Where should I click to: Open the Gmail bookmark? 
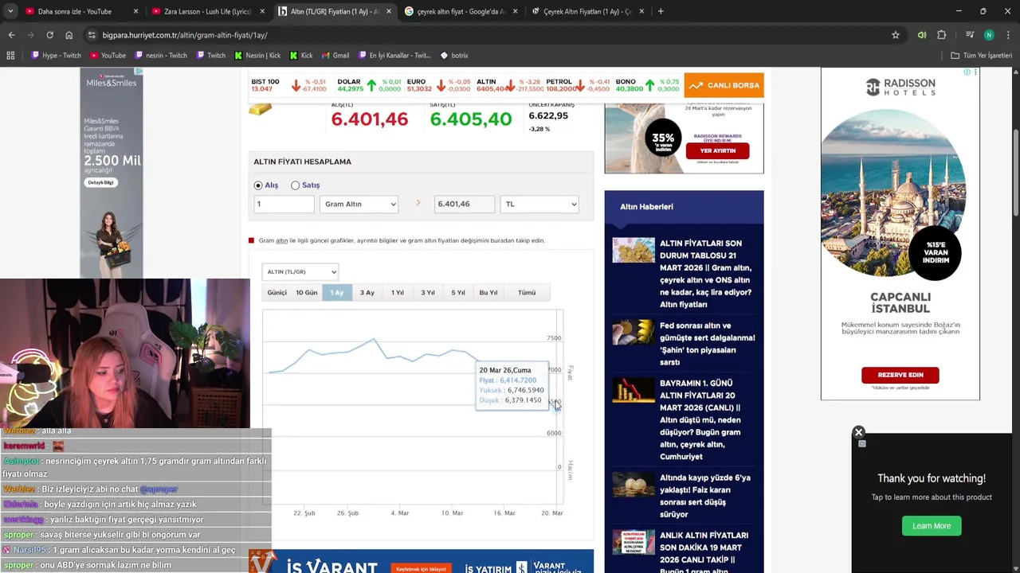click(335, 56)
